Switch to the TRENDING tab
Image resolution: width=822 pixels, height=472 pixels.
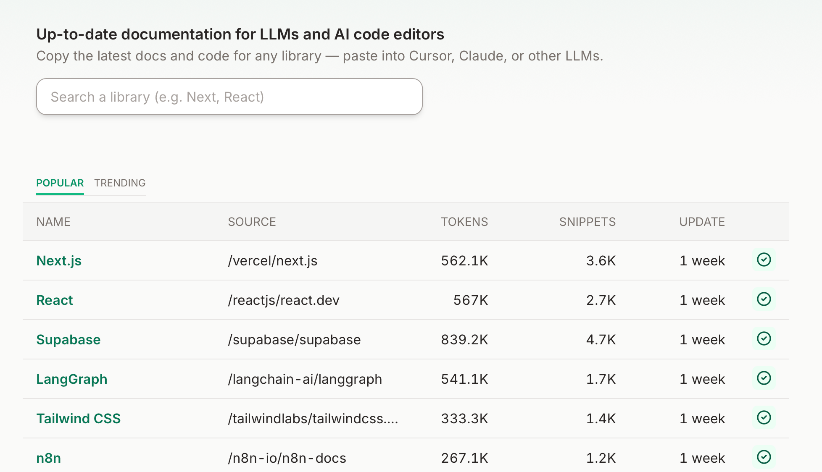tap(120, 183)
